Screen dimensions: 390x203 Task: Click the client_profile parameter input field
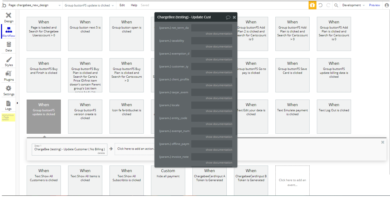click(x=212, y=79)
